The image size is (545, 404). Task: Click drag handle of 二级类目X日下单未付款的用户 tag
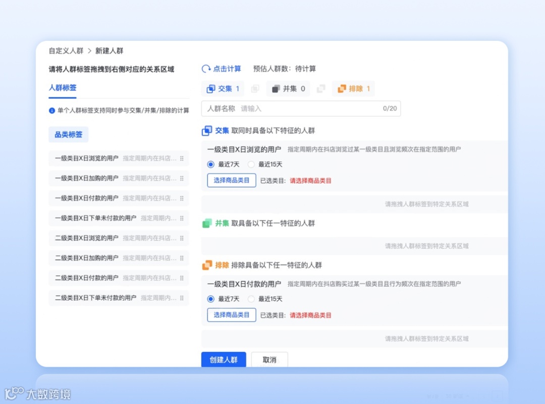point(182,298)
